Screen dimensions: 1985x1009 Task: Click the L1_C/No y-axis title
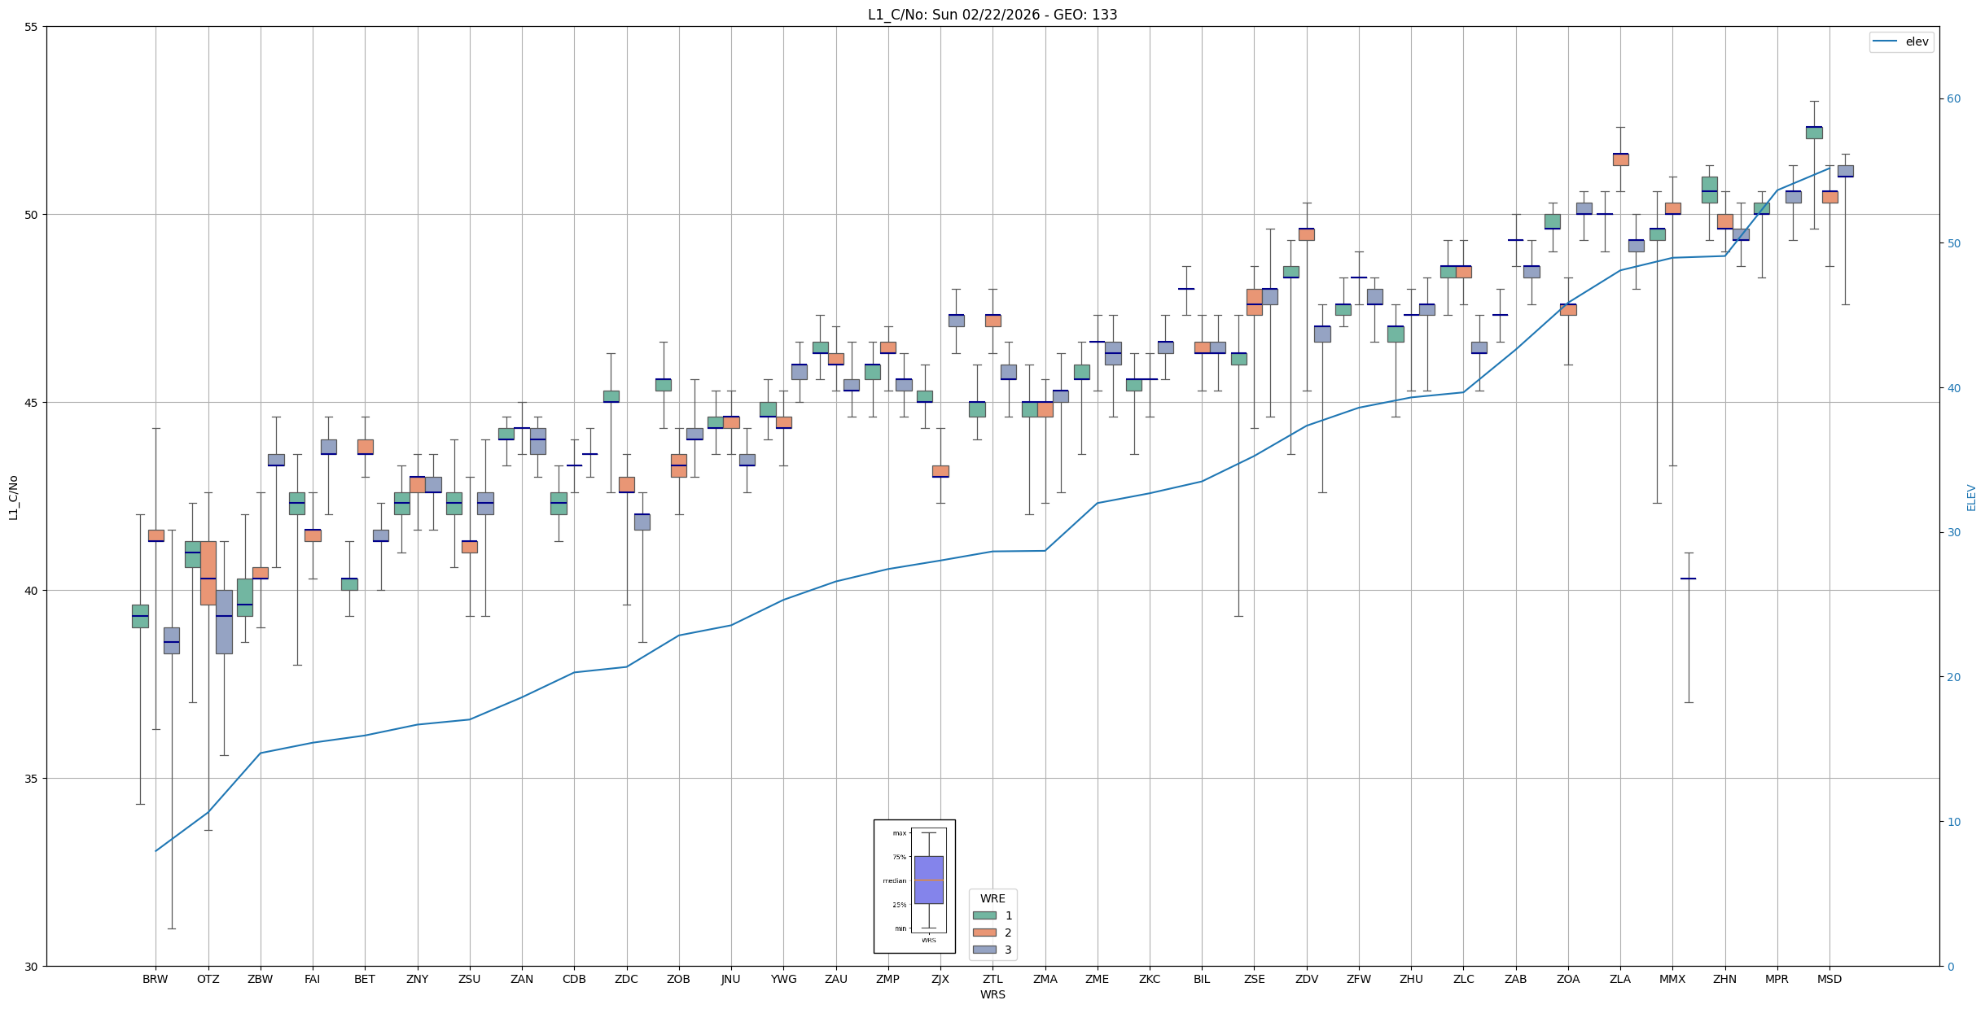point(13,497)
